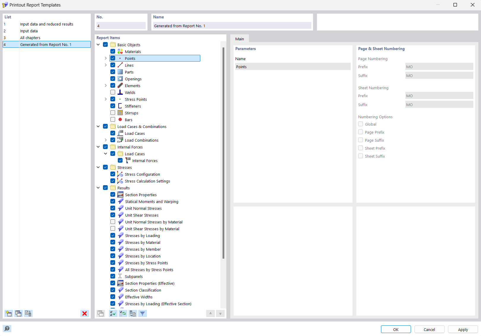Image resolution: width=481 pixels, height=336 pixels.
Task: Click the Parts icon in Basic Objects
Action: click(x=120, y=72)
